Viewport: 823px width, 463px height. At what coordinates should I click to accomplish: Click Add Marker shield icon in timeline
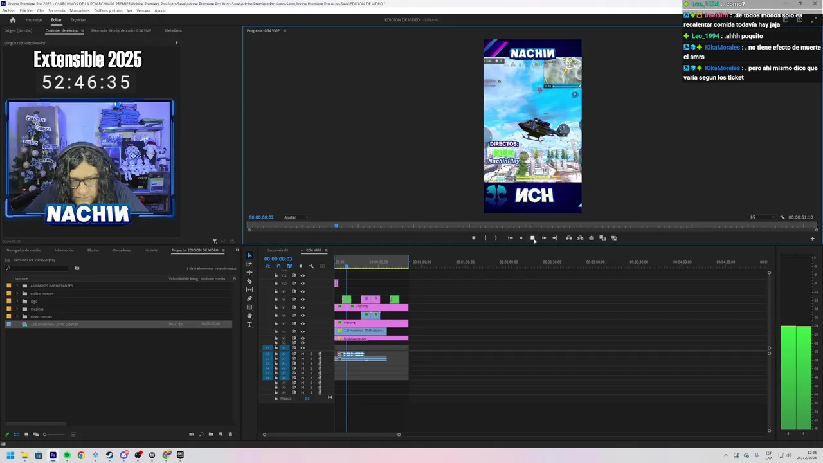click(300, 266)
